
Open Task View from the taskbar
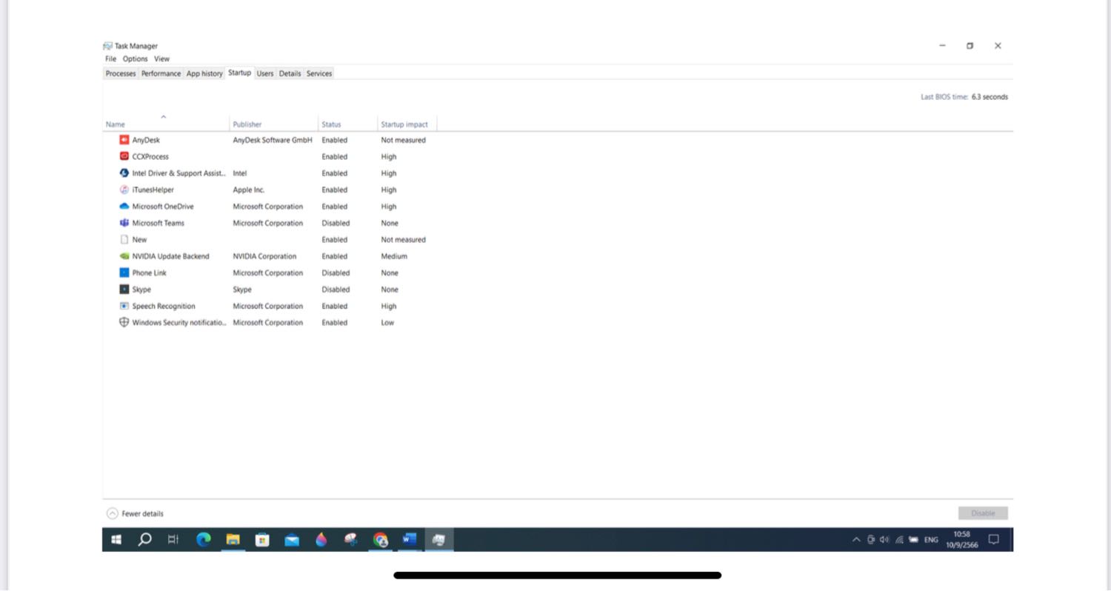point(173,540)
